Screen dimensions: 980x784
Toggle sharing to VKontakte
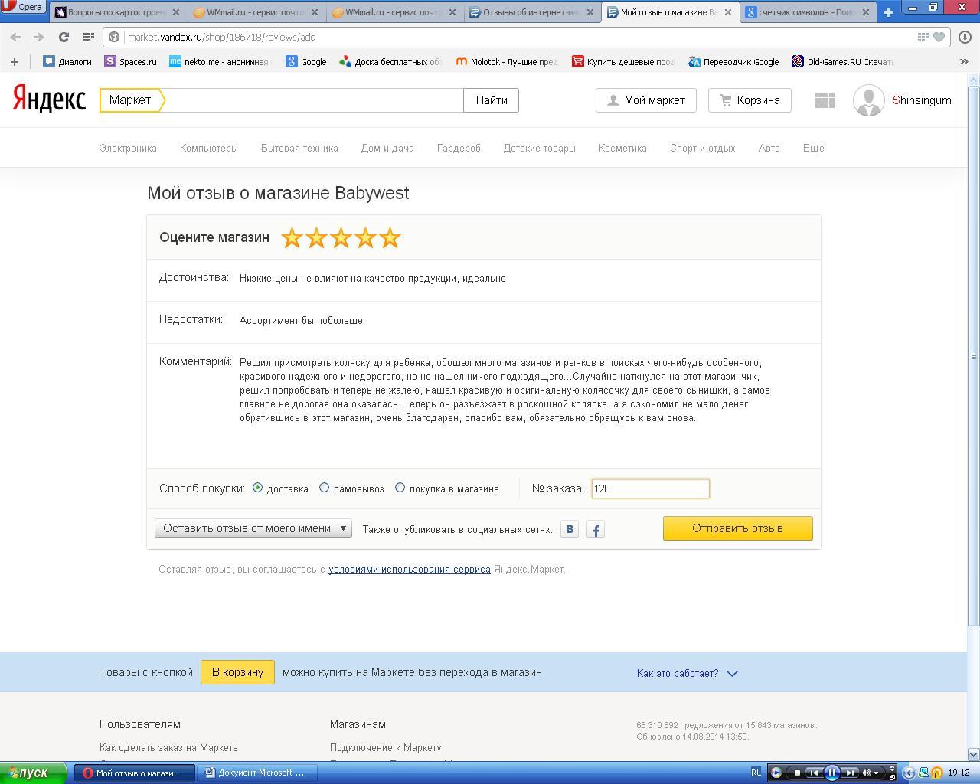[x=570, y=529]
